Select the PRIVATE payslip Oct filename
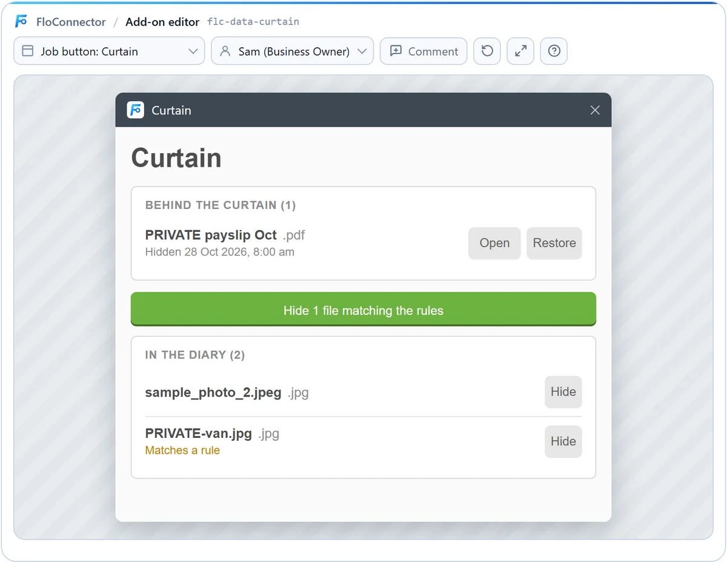The width and height of the screenshot is (727, 562). coord(211,235)
